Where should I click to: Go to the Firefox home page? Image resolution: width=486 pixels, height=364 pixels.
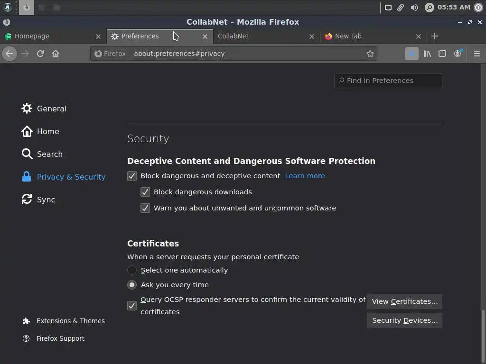click(x=56, y=54)
